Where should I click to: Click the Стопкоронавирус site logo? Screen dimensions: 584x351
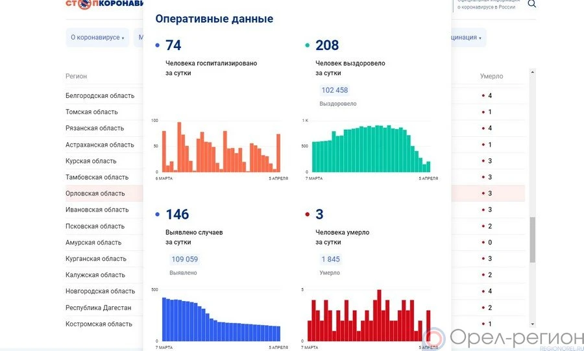pos(104,4)
